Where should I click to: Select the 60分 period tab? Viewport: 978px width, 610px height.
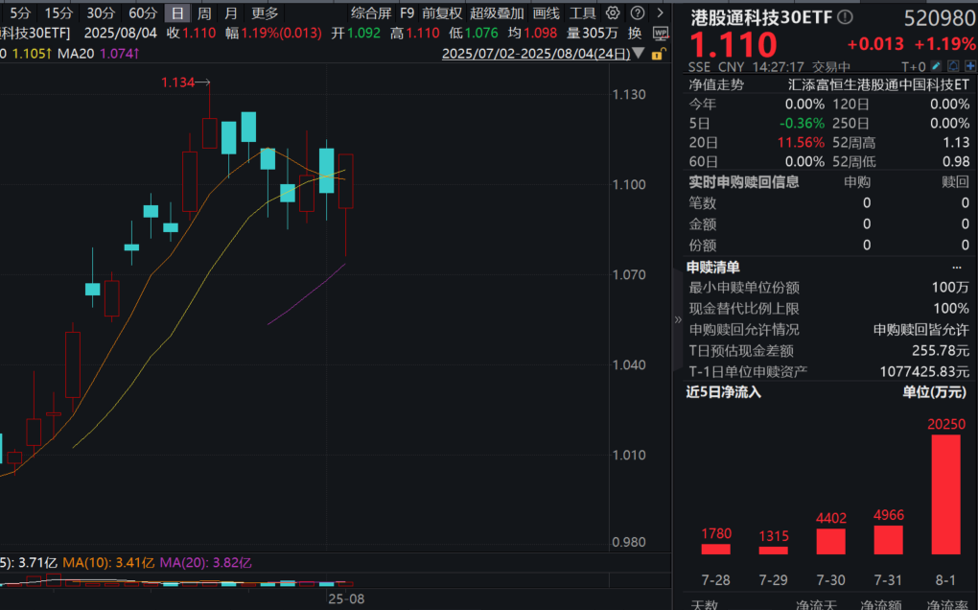(x=143, y=12)
